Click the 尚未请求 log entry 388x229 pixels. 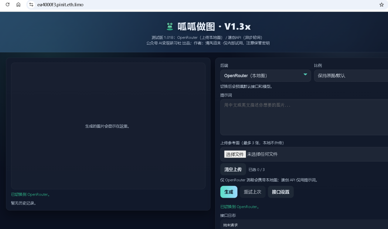pyautogui.click(x=230, y=225)
